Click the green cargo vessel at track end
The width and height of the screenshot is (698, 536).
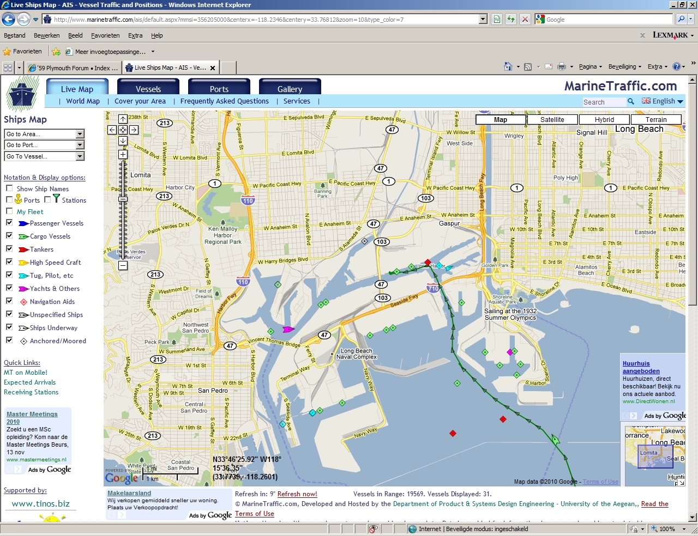coord(555,440)
